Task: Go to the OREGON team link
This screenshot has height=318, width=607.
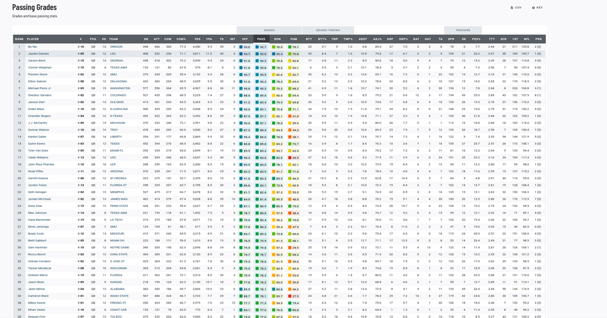Action: [115, 46]
